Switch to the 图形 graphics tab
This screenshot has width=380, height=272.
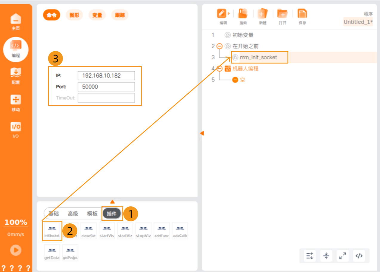[x=74, y=15]
